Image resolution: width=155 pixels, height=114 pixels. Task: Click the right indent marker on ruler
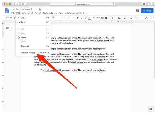[118, 22]
